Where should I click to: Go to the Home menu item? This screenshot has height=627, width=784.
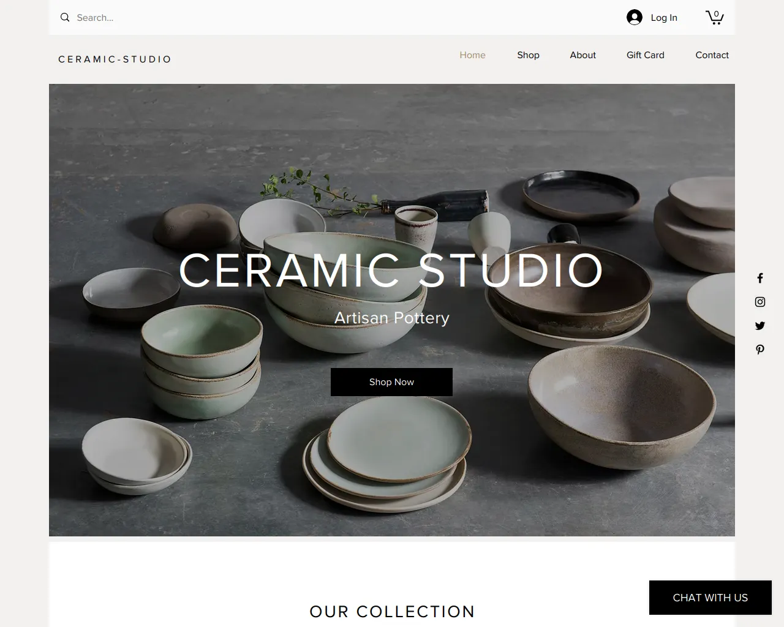click(x=472, y=55)
